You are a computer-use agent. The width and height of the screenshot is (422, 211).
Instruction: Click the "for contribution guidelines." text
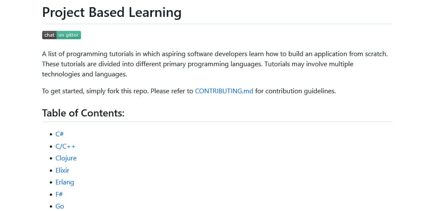click(x=295, y=91)
